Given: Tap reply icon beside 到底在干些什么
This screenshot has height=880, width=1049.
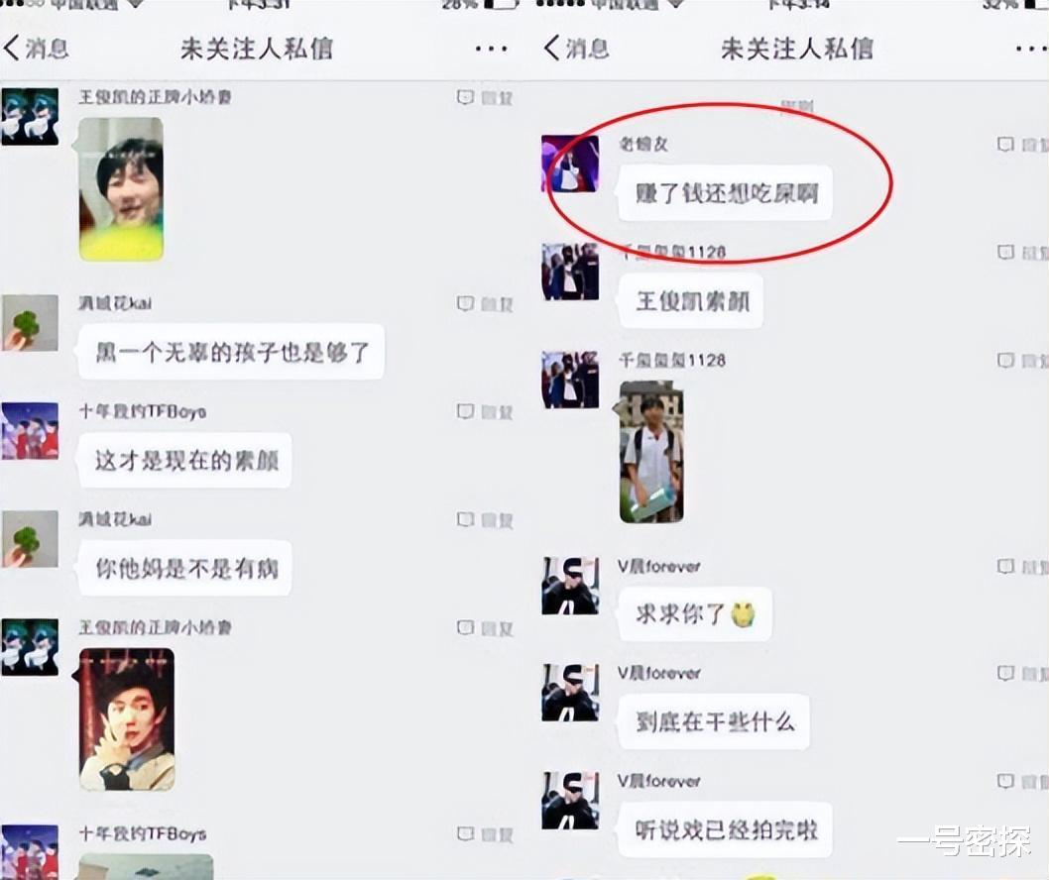Looking at the screenshot, I should 1023,673.
